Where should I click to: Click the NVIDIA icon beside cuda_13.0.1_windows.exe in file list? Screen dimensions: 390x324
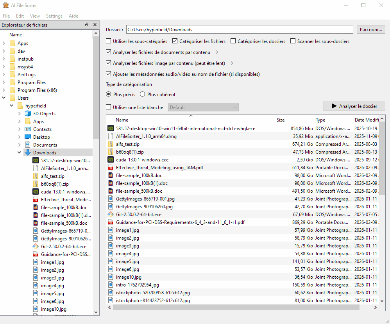coord(110,159)
